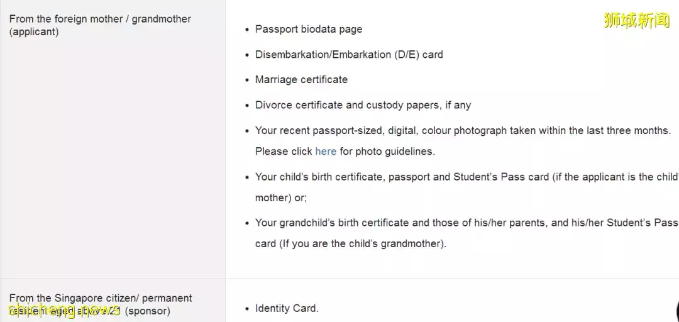Click the child's birth certificate requirement line
Viewport: 679px width, 322px height.
point(465,177)
